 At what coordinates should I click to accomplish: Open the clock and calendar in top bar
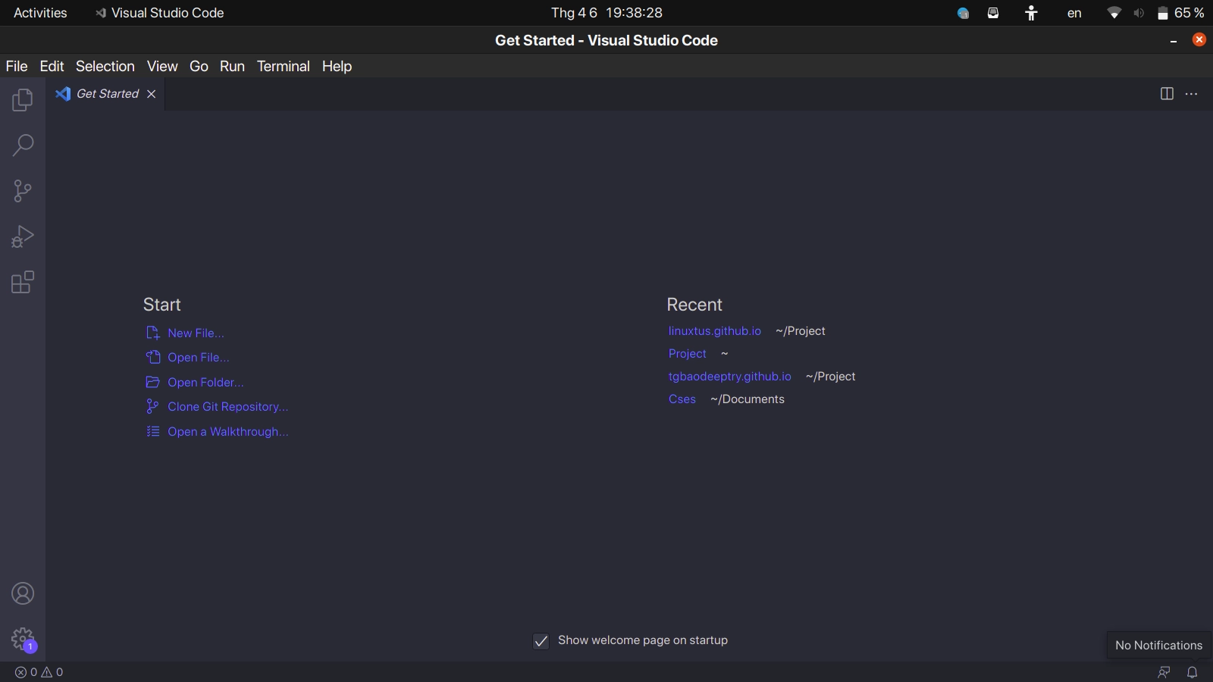606,13
